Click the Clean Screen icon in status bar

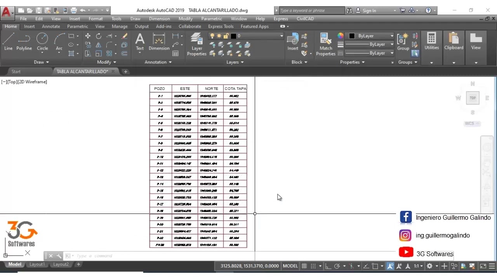[483, 266]
